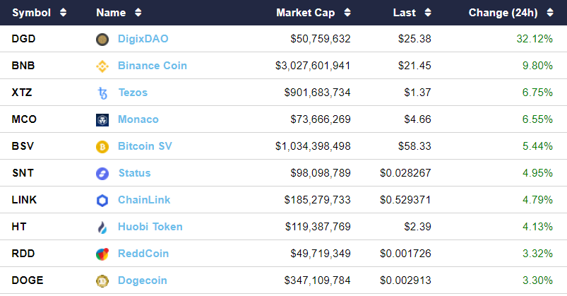Go to the Tezos coin page
This screenshot has width=567, height=296.
click(x=133, y=93)
